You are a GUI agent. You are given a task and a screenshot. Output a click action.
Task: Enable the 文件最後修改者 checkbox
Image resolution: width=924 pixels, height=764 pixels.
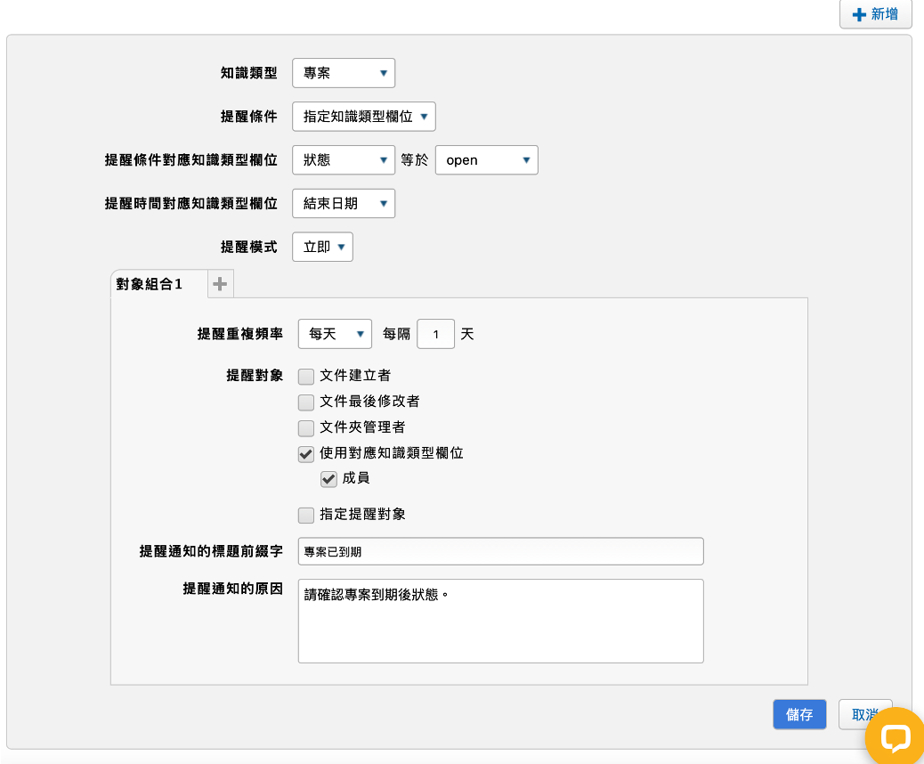pos(306,402)
